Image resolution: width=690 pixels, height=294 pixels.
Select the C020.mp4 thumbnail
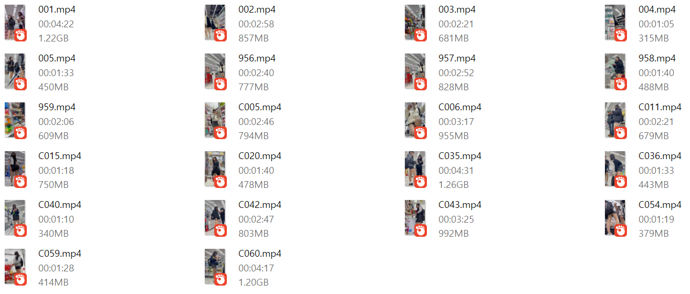(x=215, y=169)
